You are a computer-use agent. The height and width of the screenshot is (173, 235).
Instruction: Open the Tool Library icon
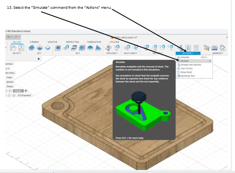pos(206,48)
